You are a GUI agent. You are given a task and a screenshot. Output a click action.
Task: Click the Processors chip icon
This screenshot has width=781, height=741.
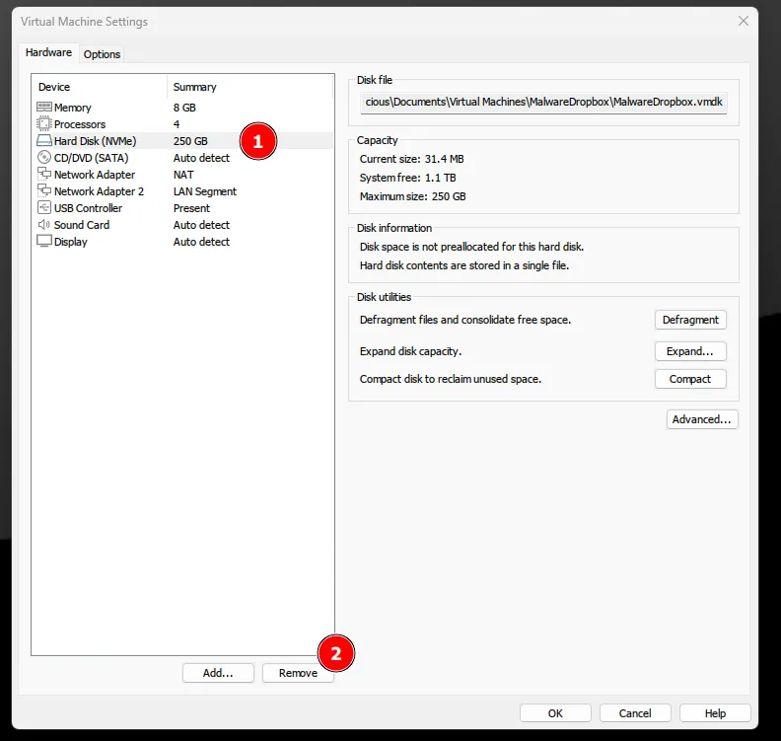pos(44,124)
